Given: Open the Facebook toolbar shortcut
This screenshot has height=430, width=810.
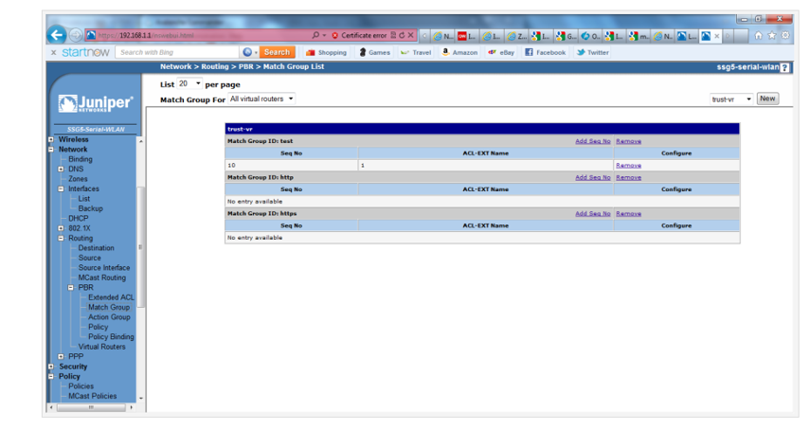Looking at the screenshot, I should (x=545, y=53).
